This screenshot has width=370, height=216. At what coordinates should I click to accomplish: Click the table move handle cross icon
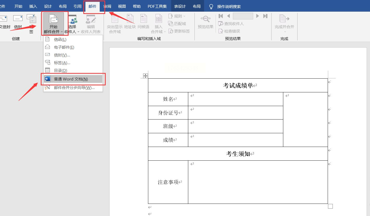click(145, 76)
